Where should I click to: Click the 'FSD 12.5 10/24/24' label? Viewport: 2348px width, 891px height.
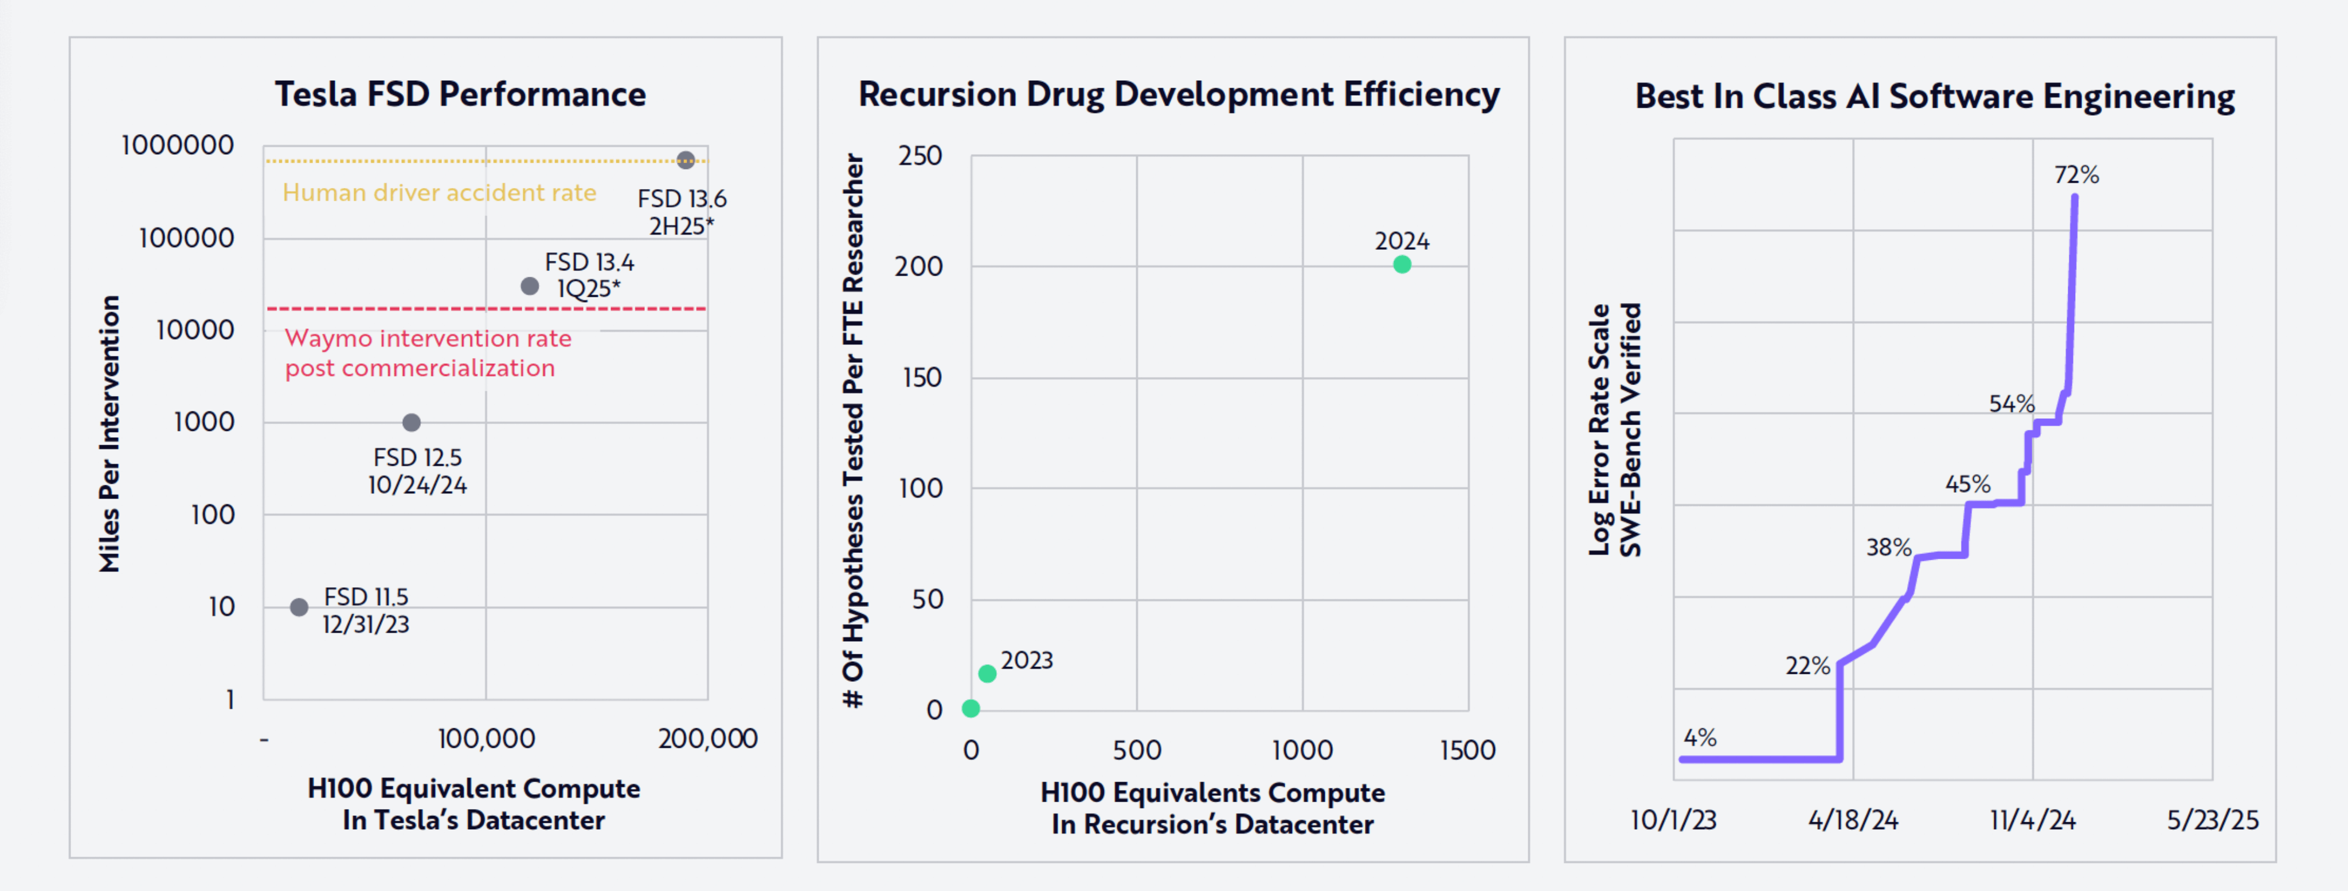click(x=417, y=471)
